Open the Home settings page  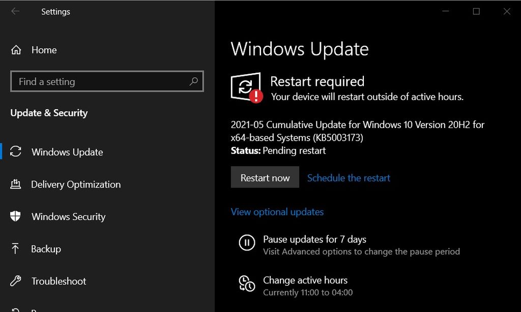pos(44,50)
